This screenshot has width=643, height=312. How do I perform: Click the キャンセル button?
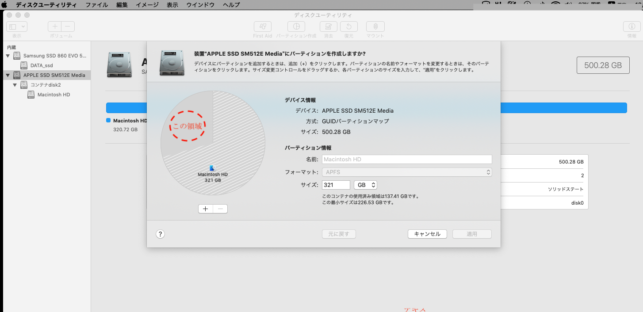click(x=427, y=234)
